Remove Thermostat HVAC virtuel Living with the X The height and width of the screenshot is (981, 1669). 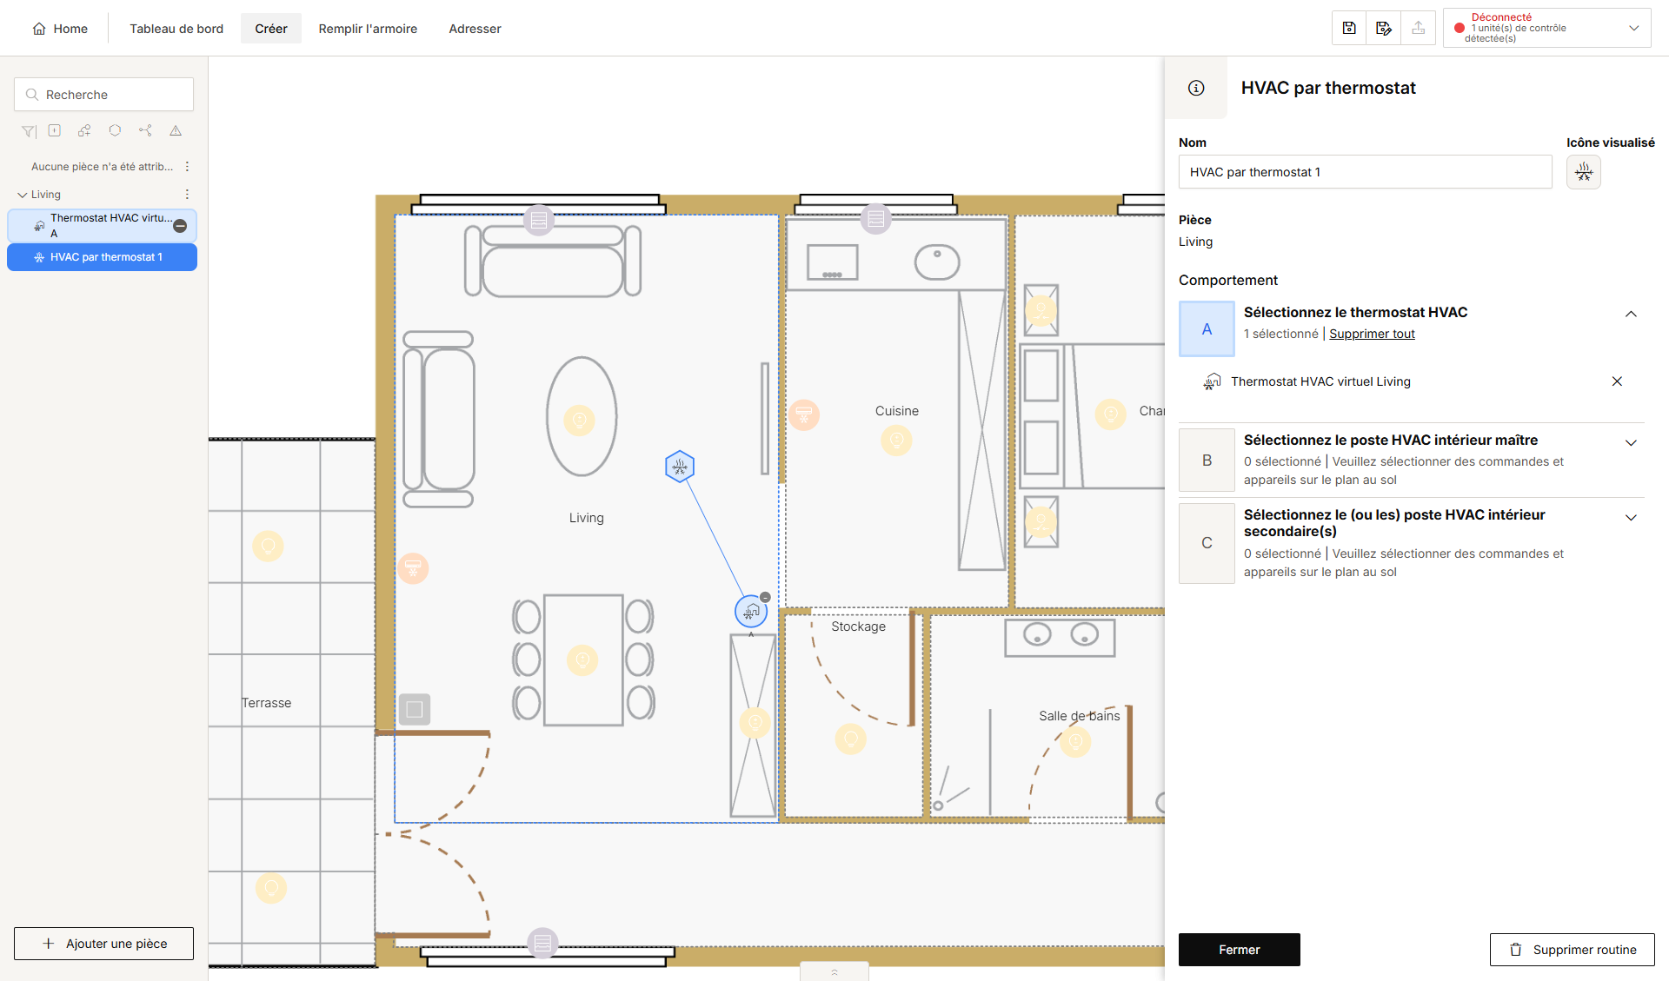(x=1617, y=381)
